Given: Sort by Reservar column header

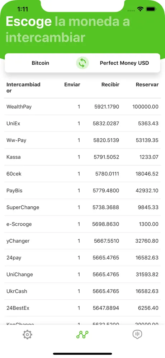Looking at the screenshot, I should [x=147, y=84].
